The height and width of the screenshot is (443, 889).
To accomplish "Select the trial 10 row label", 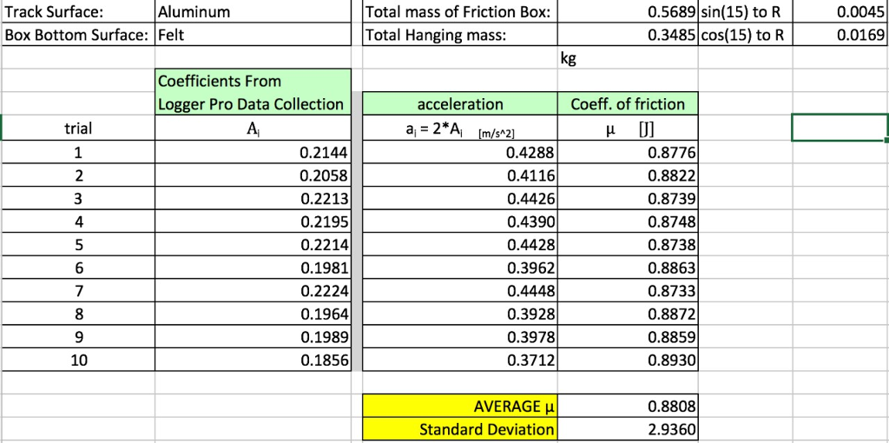I will point(79,360).
